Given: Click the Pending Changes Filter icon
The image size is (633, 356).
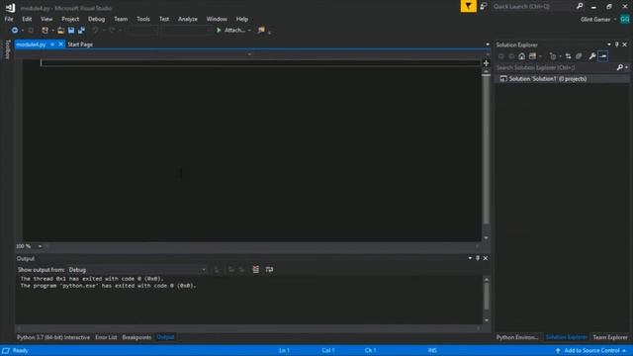Looking at the screenshot, I should point(553,56).
